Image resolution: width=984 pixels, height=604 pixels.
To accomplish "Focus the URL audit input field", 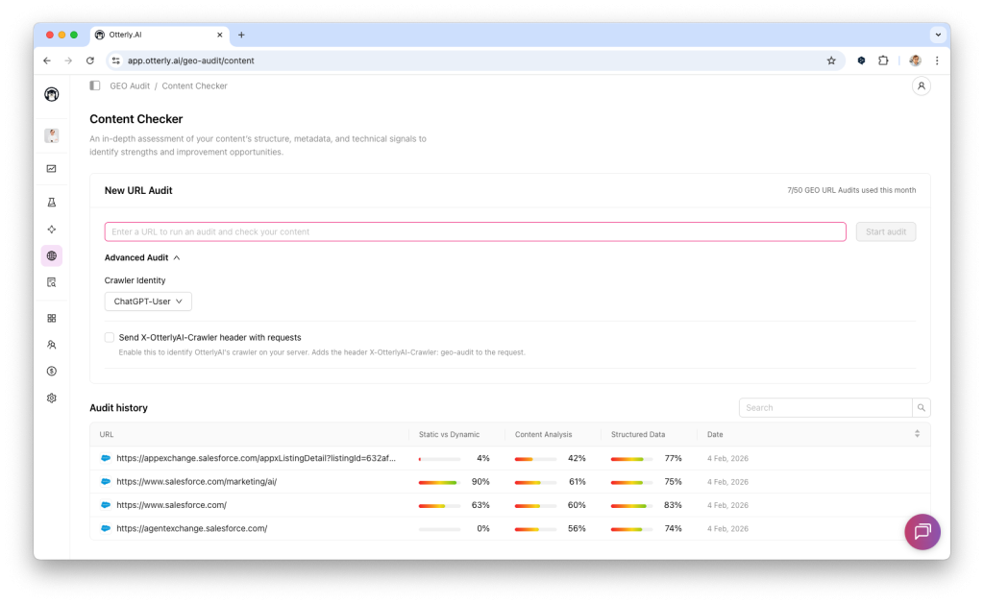I will coord(475,232).
